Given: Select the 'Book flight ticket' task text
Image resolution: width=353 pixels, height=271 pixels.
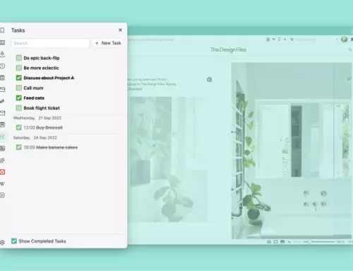Looking at the screenshot, I should coord(42,108).
